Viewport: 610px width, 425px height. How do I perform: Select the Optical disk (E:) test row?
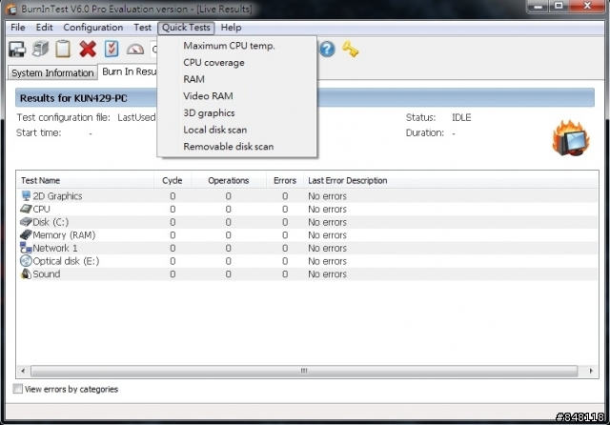307,261
